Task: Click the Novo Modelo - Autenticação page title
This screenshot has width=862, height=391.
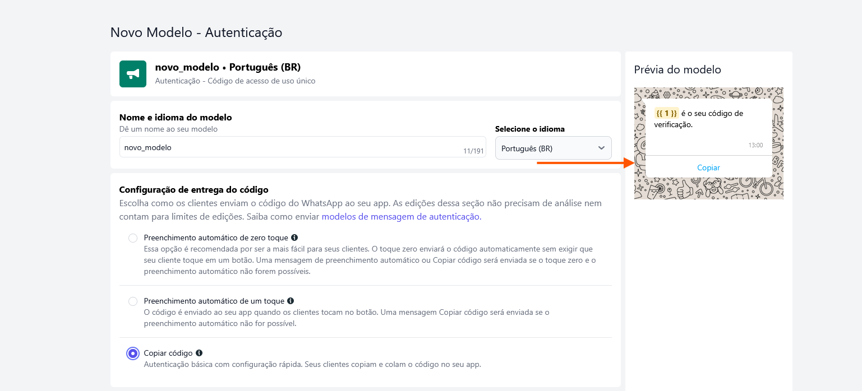Action: coord(196,32)
